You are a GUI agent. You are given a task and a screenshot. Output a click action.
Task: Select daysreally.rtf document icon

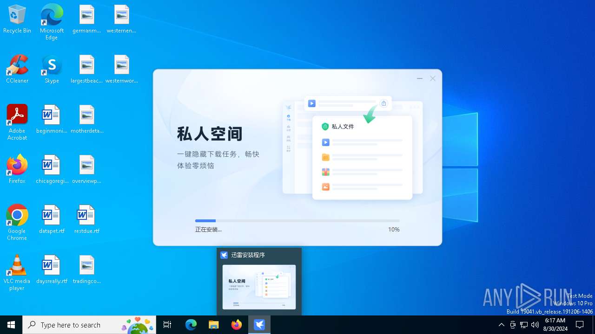(x=52, y=270)
